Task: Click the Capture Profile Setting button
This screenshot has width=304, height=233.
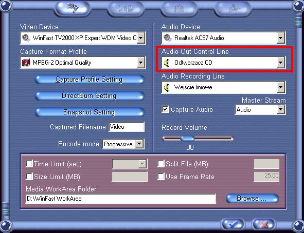Action: click(x=89, y=80)
